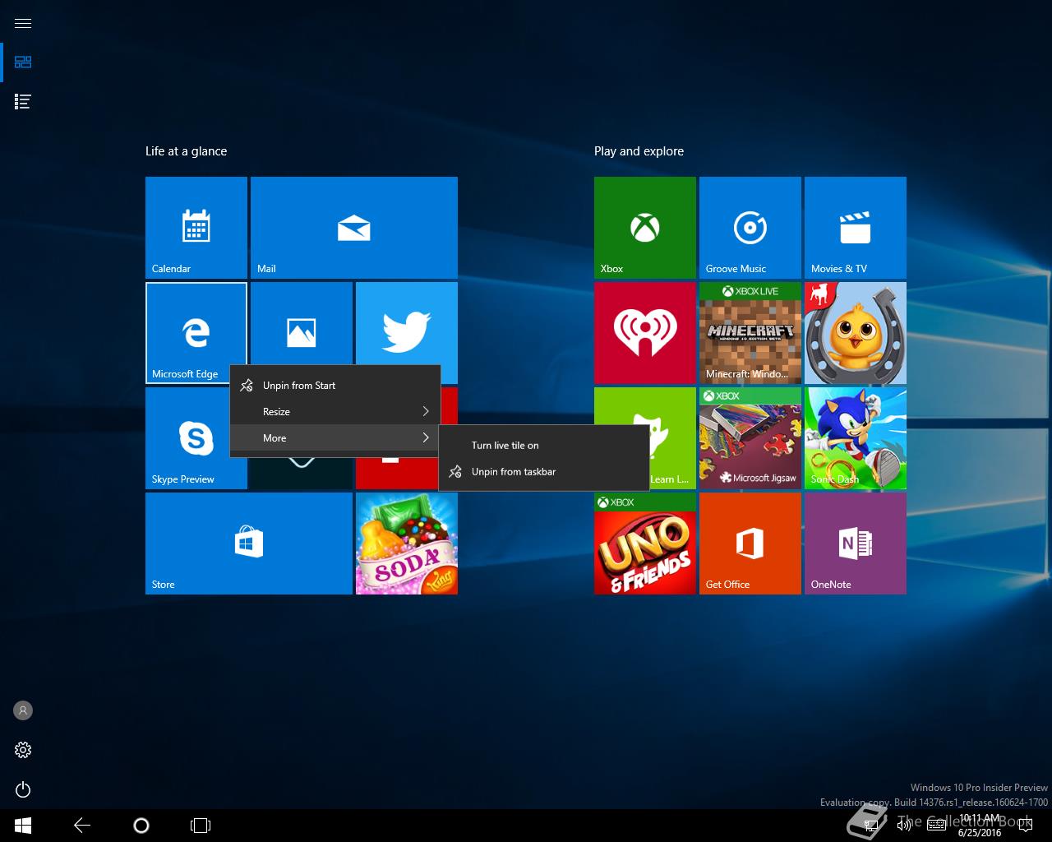Launch the Minecraft Windows 10 tile

tap(750, 333)
